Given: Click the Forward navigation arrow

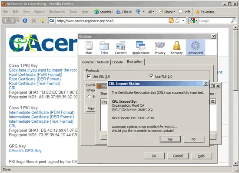Looking at the screenshot, I should tap(12, 21).
